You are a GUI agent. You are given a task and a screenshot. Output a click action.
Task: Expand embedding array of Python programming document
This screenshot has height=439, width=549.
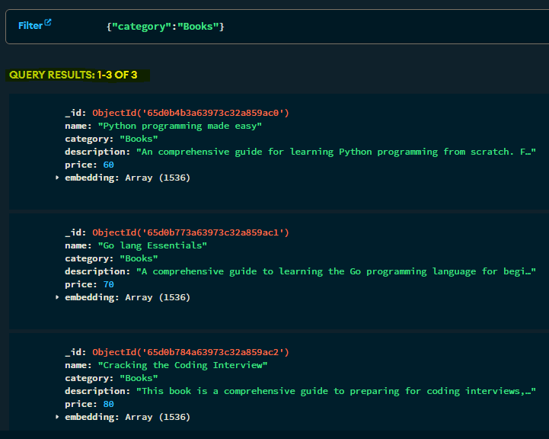58,178
